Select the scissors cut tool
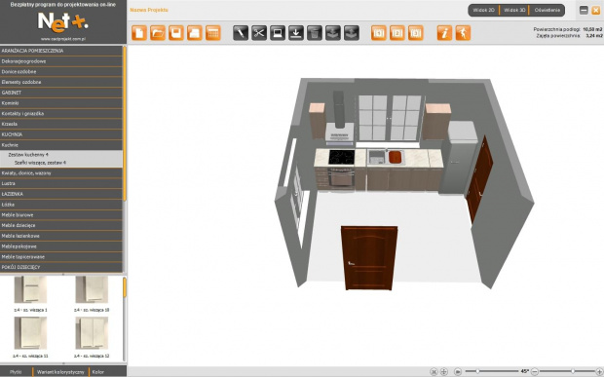 pyautogui.click(x=259, y=33)
